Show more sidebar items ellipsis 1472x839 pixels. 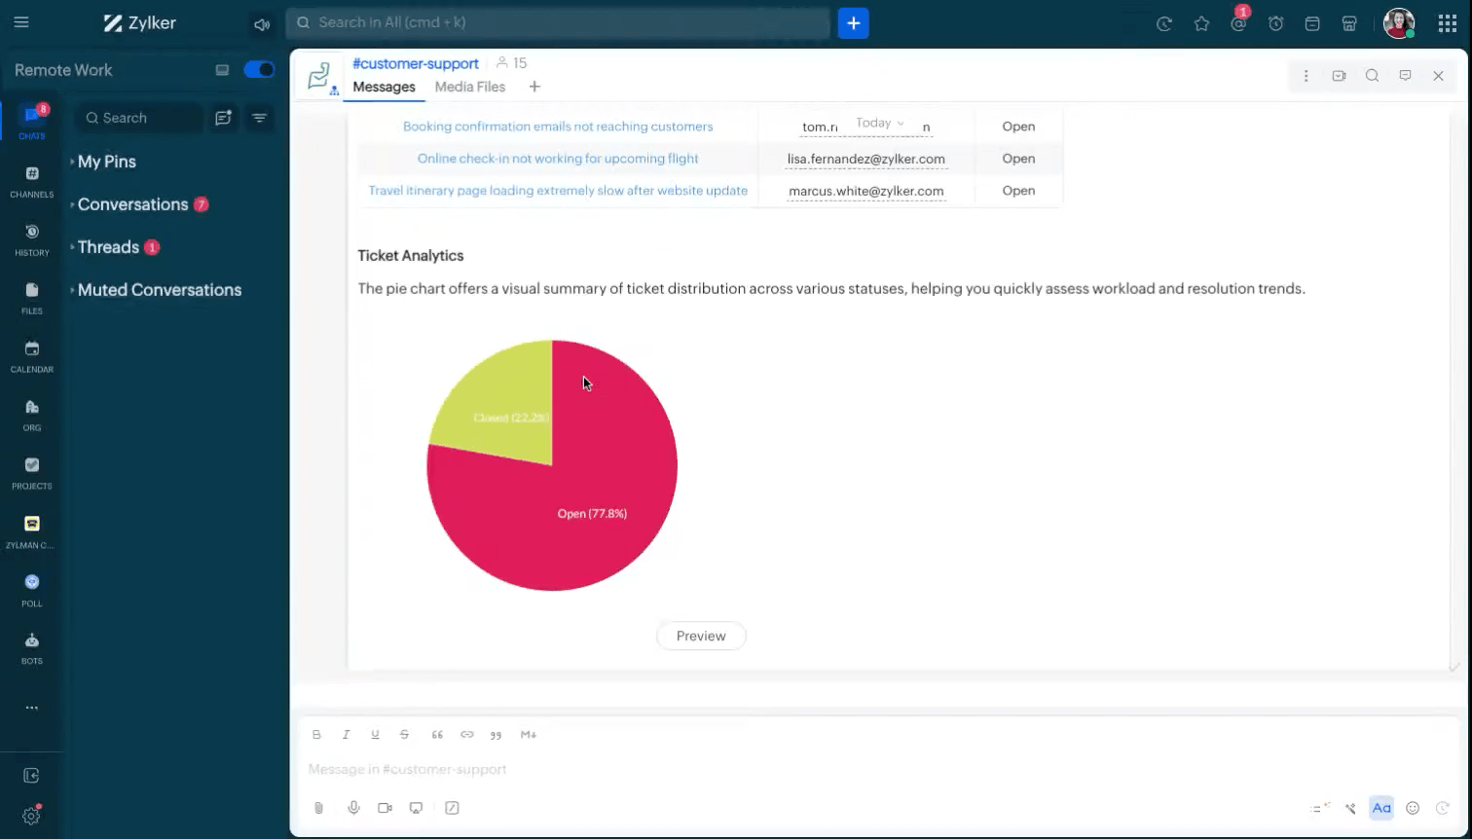coord(32,708)
